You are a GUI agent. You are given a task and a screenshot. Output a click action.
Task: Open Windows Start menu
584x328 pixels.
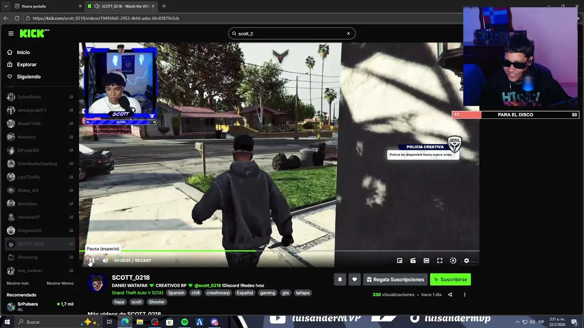[x=7, y=322]
